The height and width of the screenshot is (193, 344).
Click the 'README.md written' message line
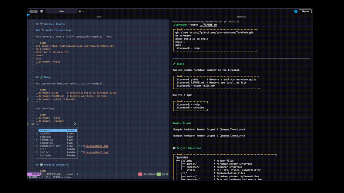pos(49,177)
